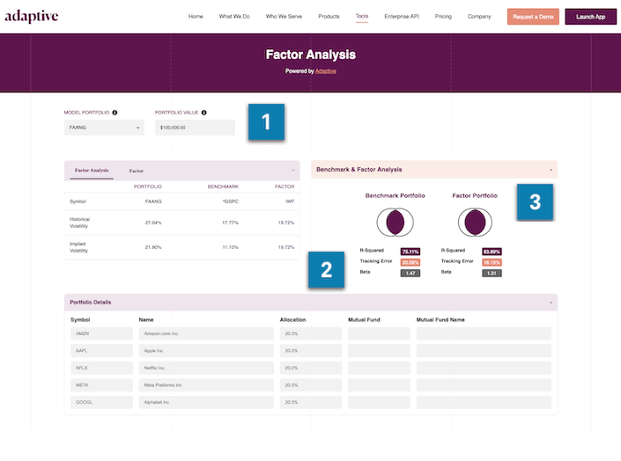This screenshot has width=621, height=461.
Task: Click the Benchmark Beta 1.47 badge
Action: pyautogui.click(x=410, y=273)
